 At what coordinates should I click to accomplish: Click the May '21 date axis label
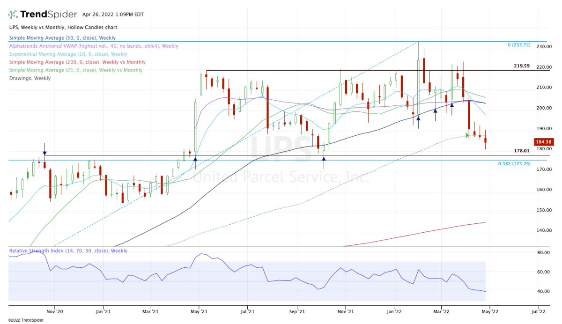click(x=200, y=310)
